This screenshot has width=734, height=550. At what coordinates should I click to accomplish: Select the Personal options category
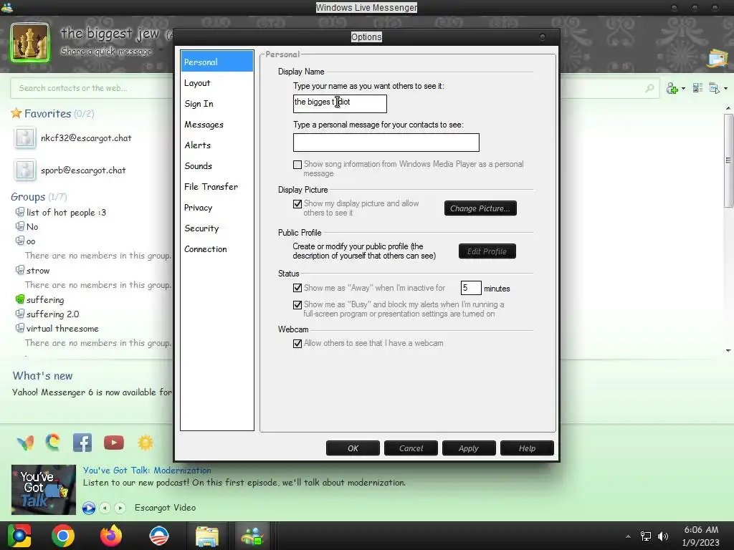tap(217, 62)
